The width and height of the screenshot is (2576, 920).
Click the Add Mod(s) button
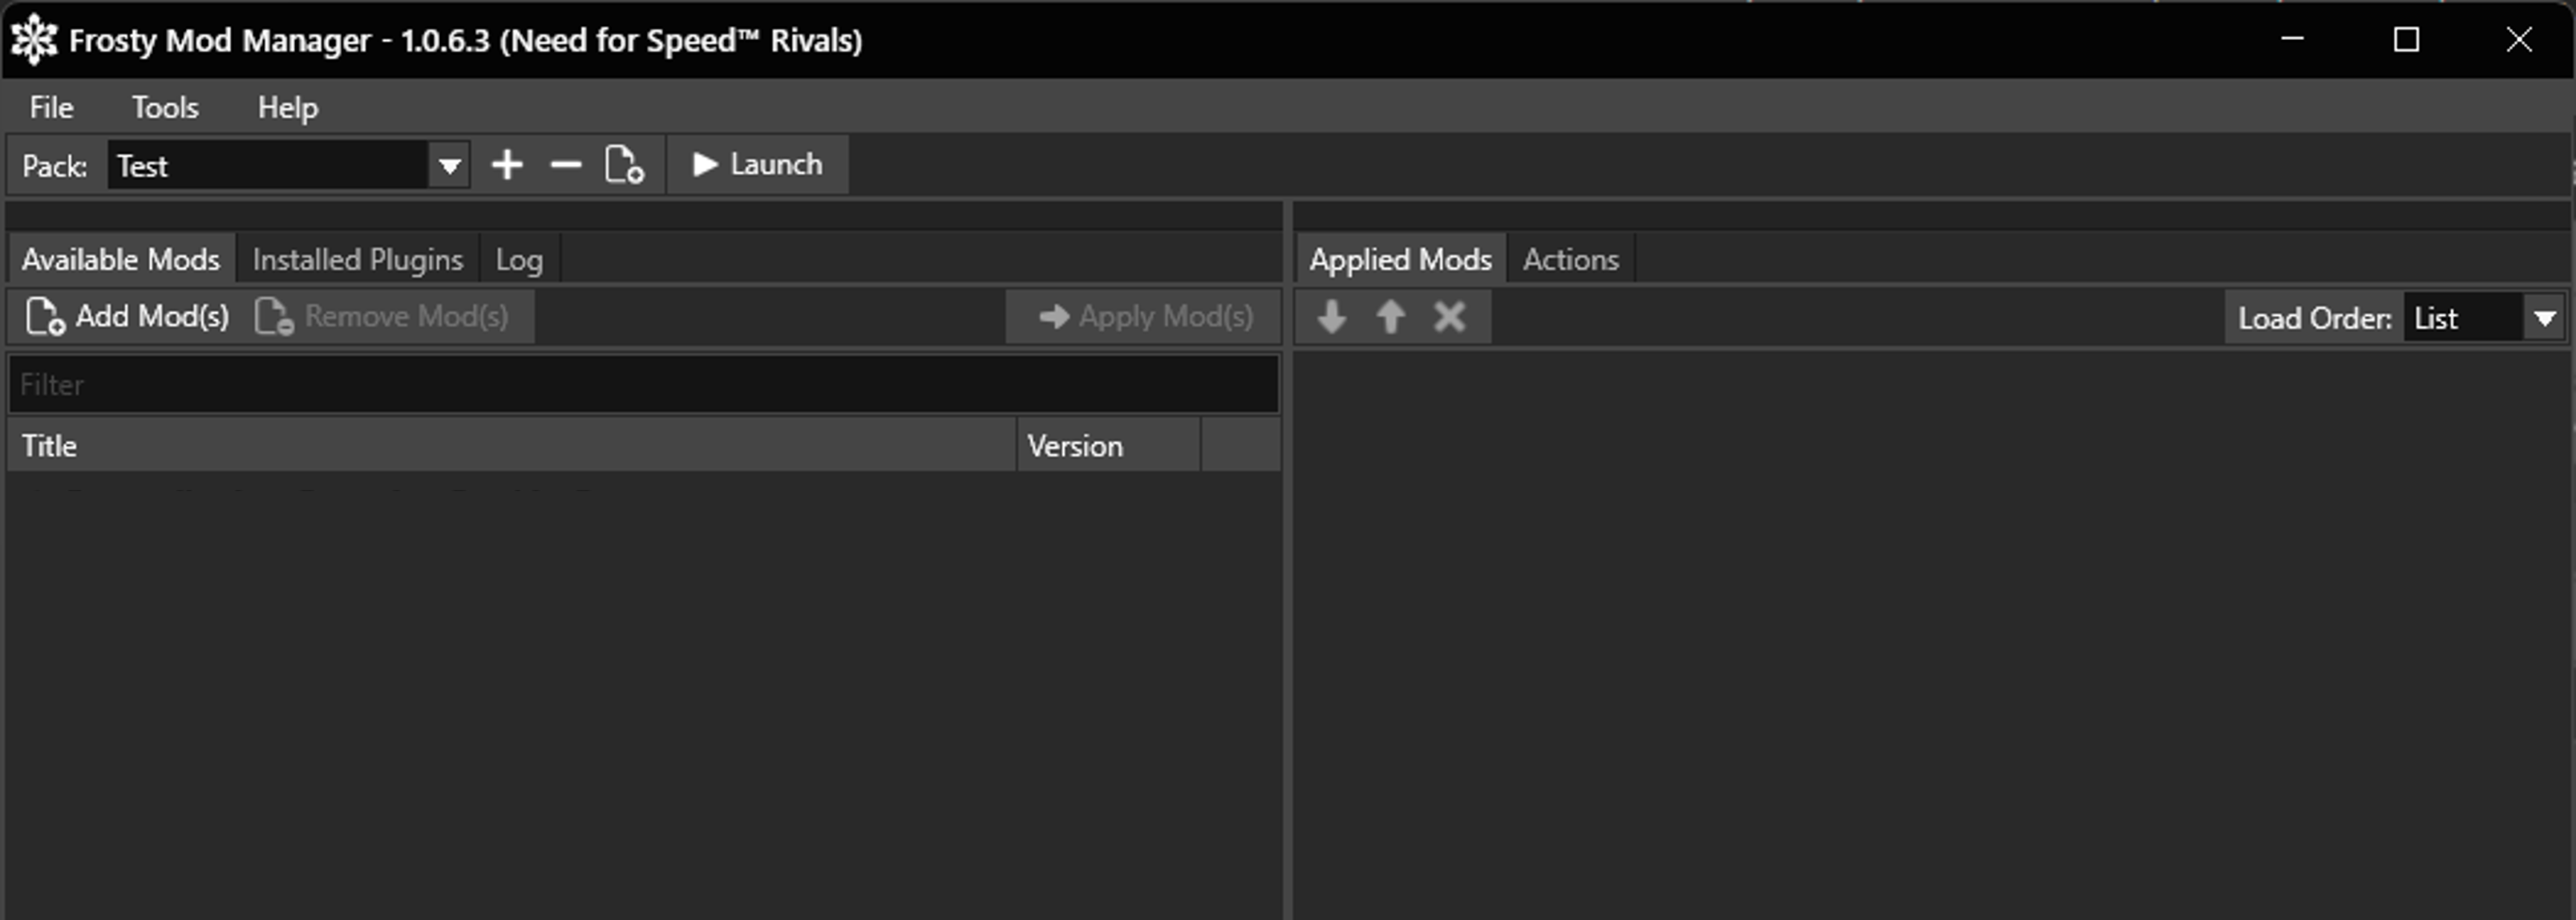128,317
